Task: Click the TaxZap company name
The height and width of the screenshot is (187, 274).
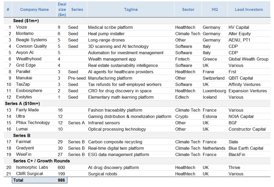Action: [x=23, y=84]
